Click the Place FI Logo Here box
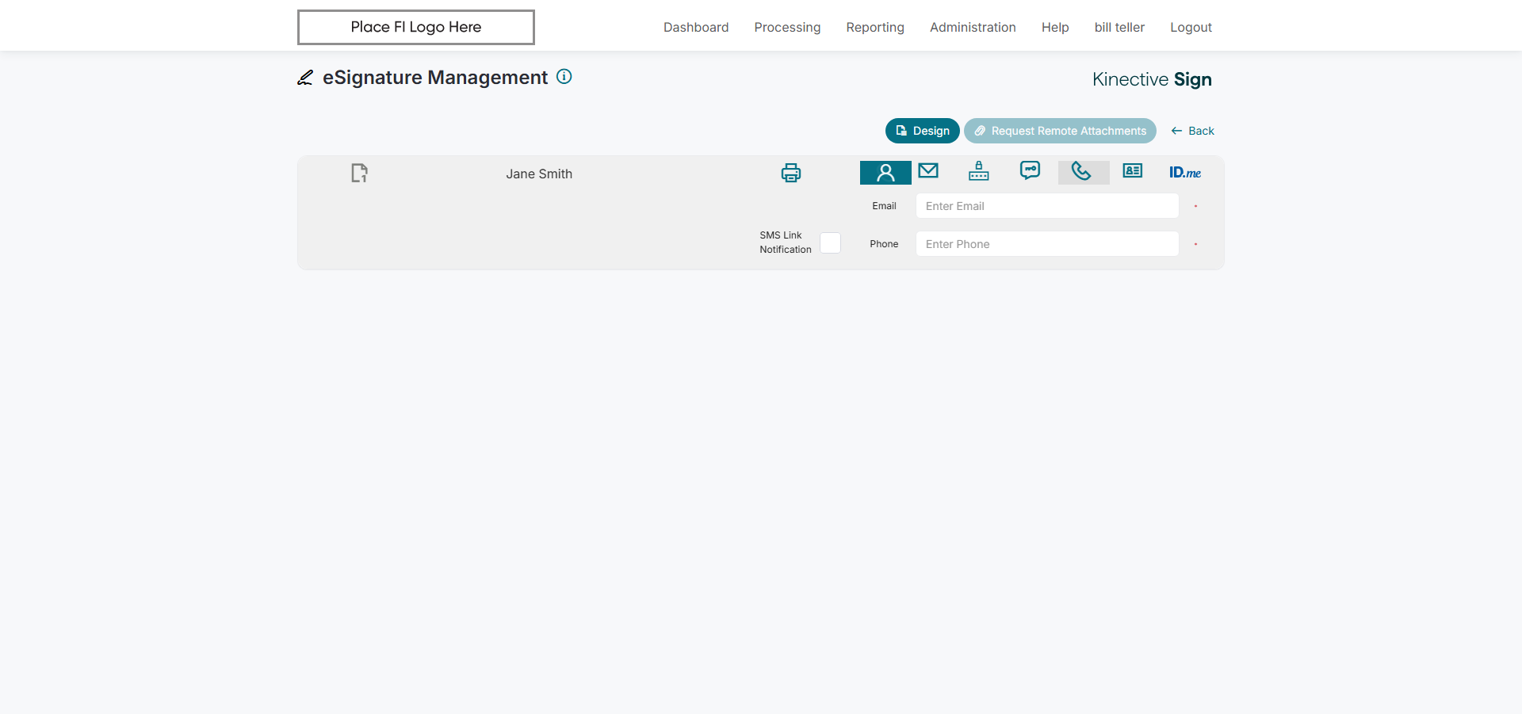The width and height of the screenshot is (1522, 714). click(416, 27)
